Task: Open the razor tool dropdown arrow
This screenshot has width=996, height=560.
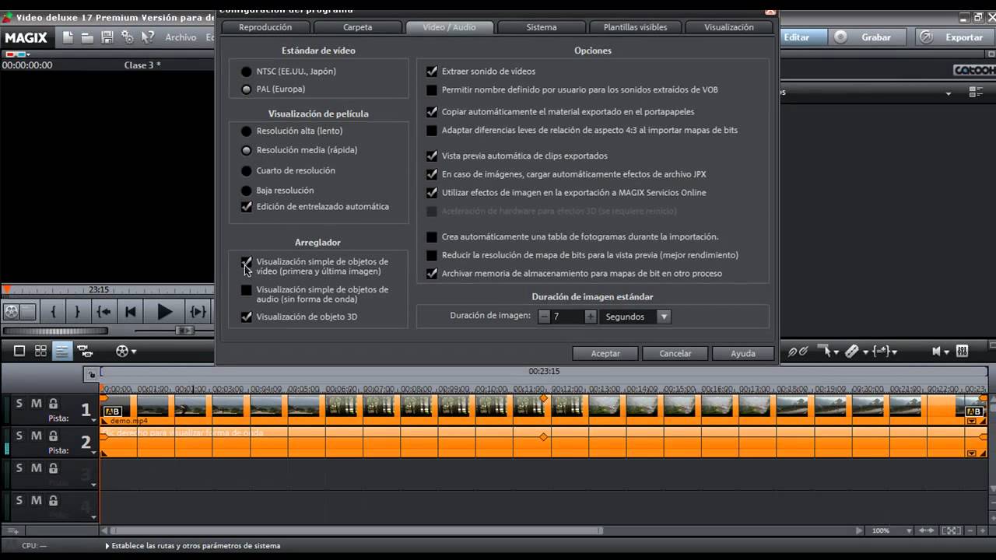Action: pyautogui.click(x=865, y=352)
